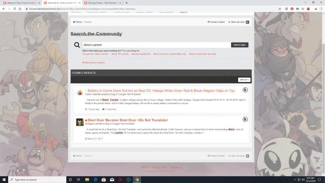The width and height of the screenshot is (325, 183).
Task: Click the record type icon on Battery result
Action: coord(245,90)
